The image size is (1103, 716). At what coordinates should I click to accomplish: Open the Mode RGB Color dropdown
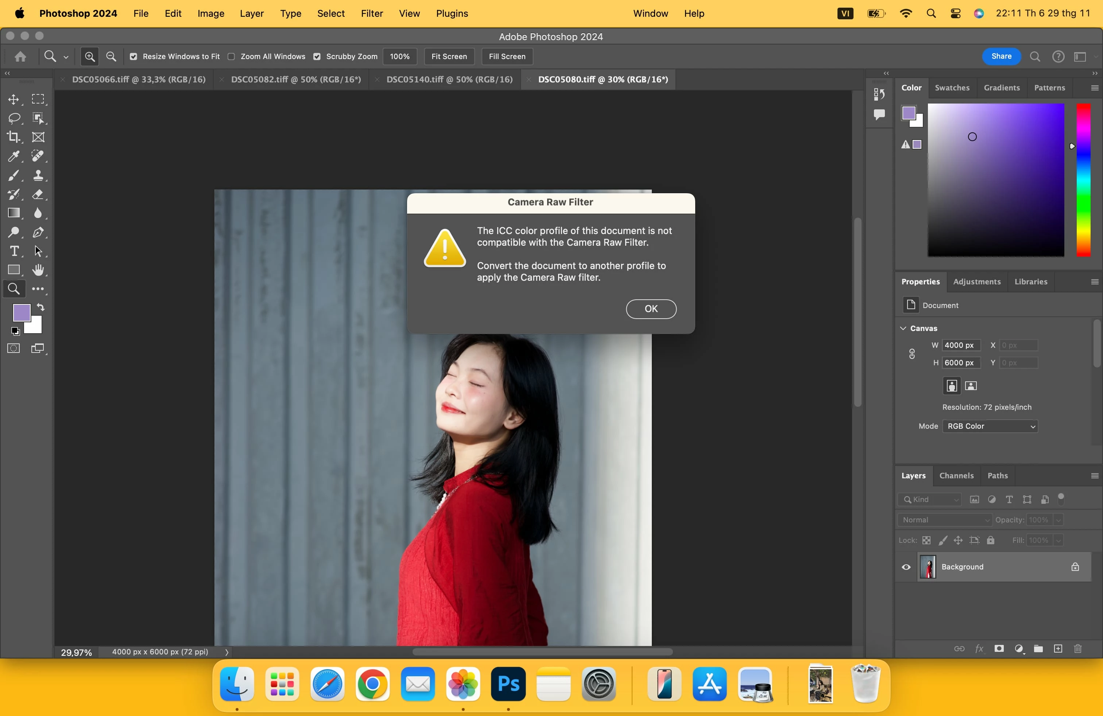tap(990, 426)
